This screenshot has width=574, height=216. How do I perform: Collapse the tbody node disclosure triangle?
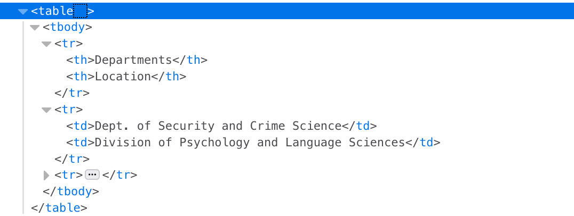(x=35, y=28)
